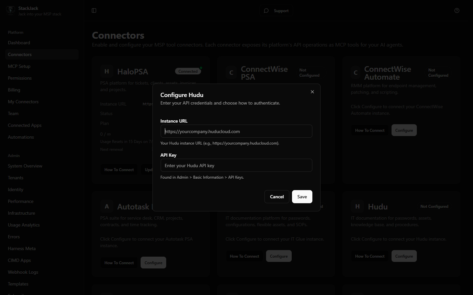473x295 pixels.
Task: Open Tenants admin page
Action: 42,178
